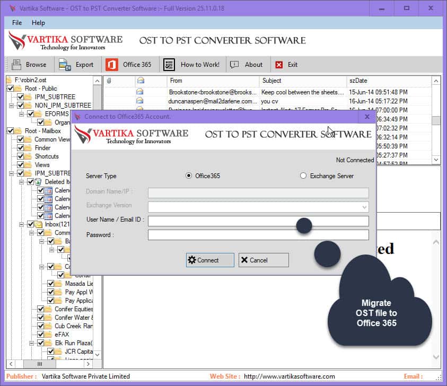Click the gear icon on Connect button
The height and width of the screenshot is (386, 447).
[x=192, y=260]
